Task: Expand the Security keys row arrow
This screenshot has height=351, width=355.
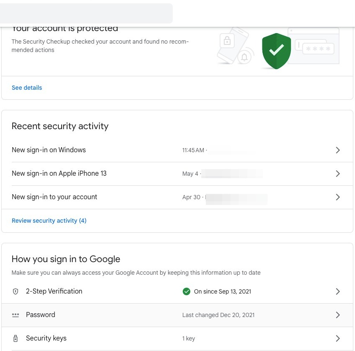Action: 338,338
